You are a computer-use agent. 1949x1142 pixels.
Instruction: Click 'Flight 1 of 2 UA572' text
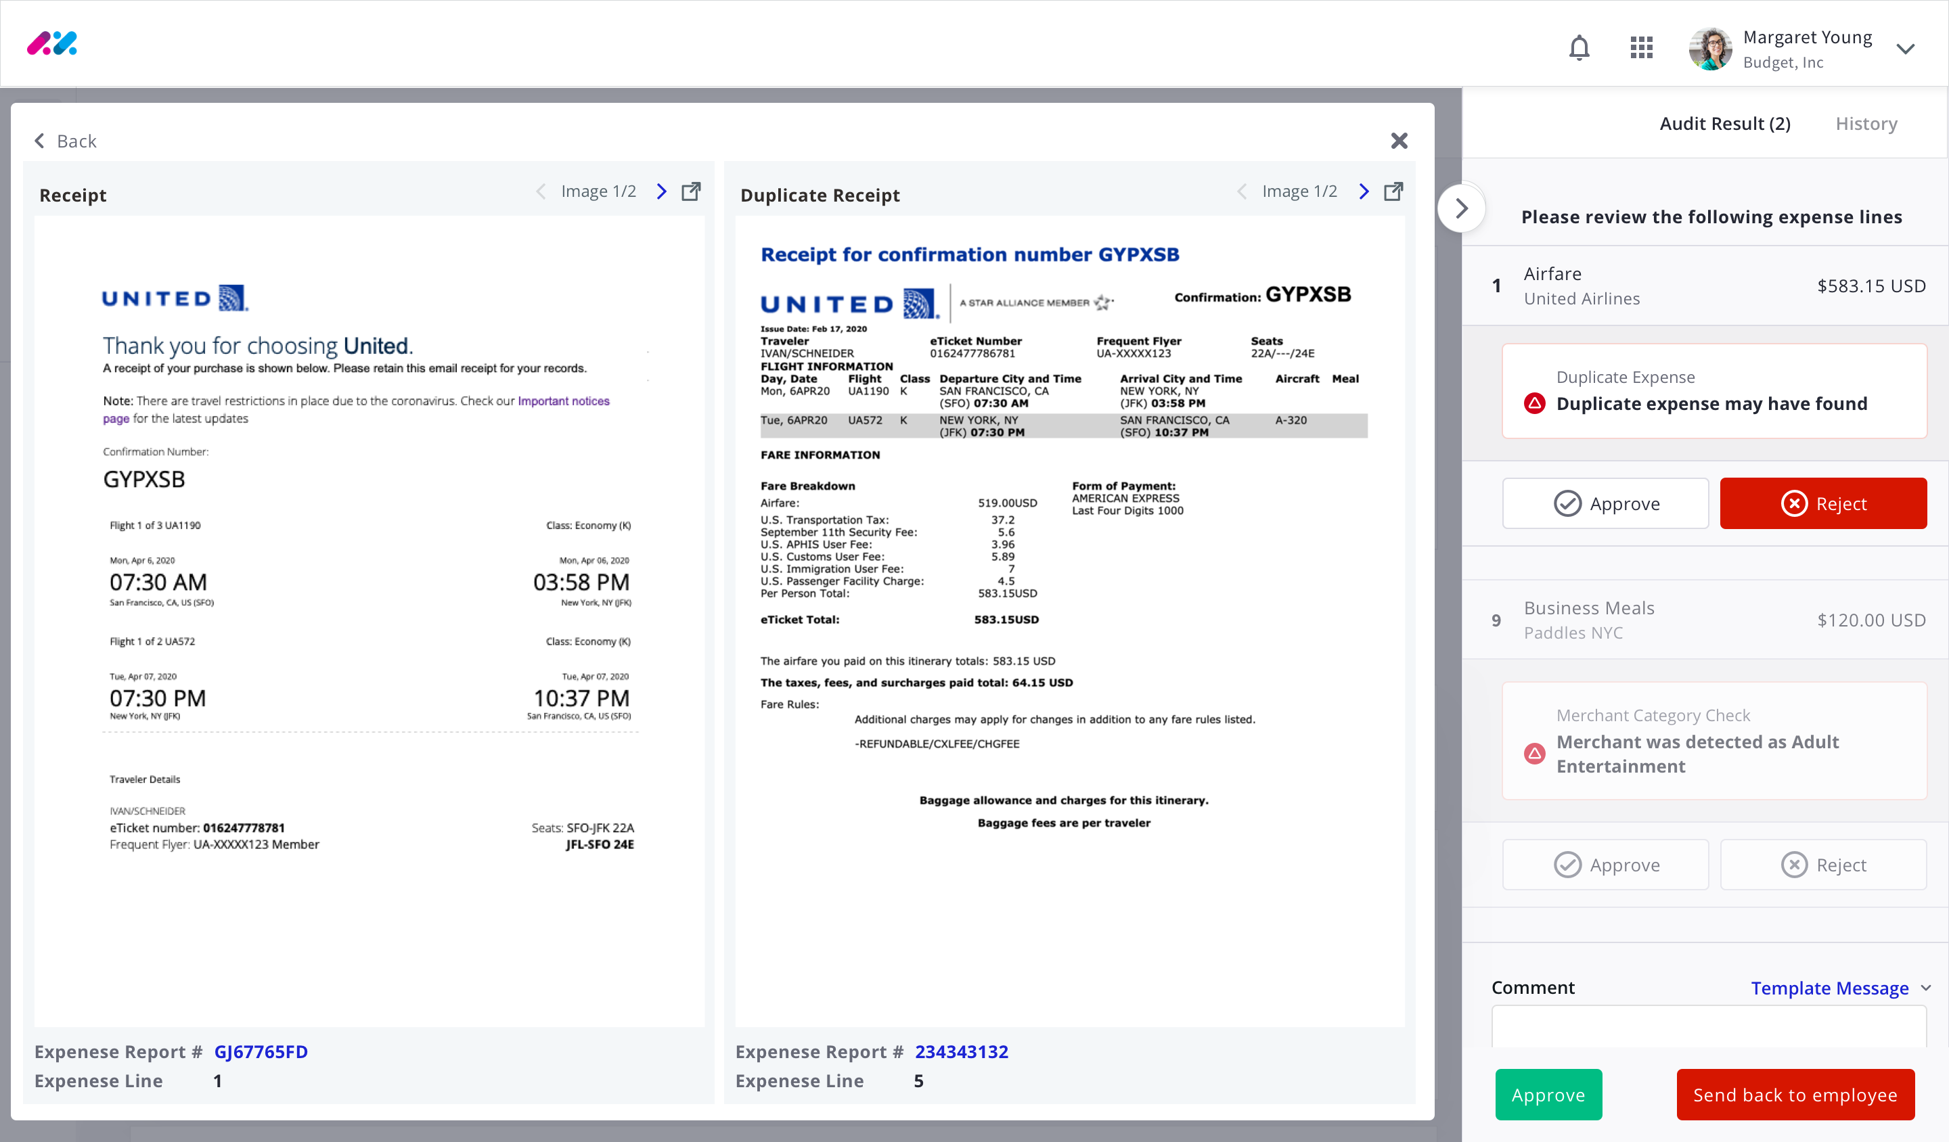[152, 641]
